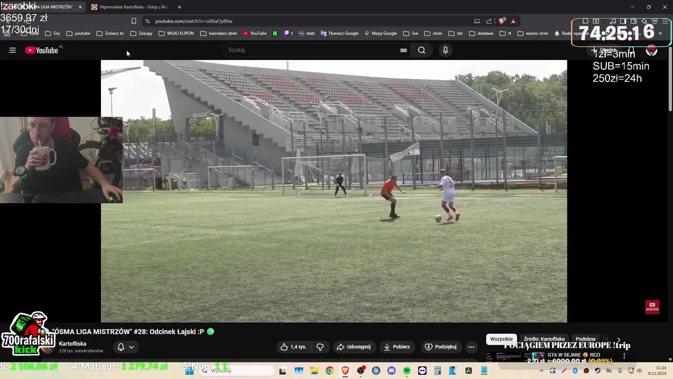Open taskbar clock showing 11:24
673x379 pixels.
point(657,371)
